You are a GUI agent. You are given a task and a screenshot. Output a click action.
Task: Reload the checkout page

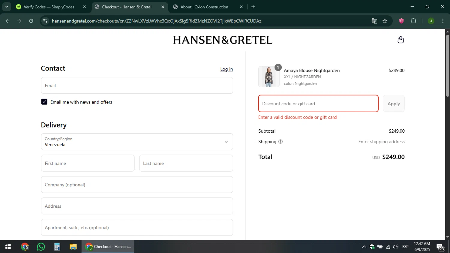(x=31, y=21)
